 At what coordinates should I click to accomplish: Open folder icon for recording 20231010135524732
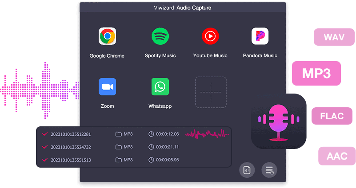tap(119, 147)
